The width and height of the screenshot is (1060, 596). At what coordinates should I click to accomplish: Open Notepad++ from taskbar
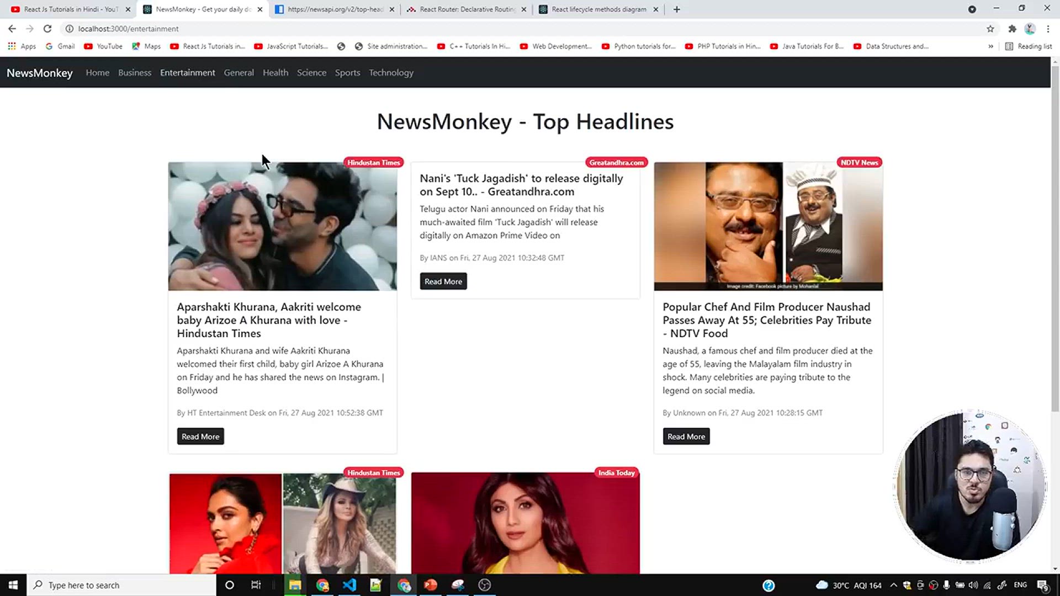[376, 585]
